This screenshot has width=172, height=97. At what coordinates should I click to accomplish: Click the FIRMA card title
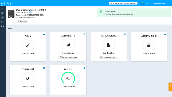28,36
